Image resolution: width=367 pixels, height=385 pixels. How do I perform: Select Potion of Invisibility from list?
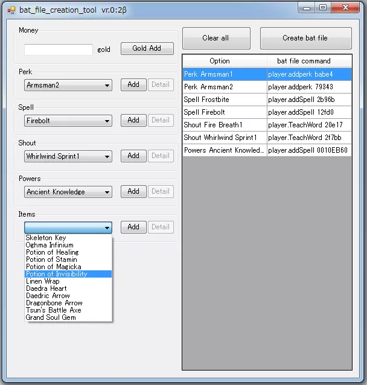(68, 274)
